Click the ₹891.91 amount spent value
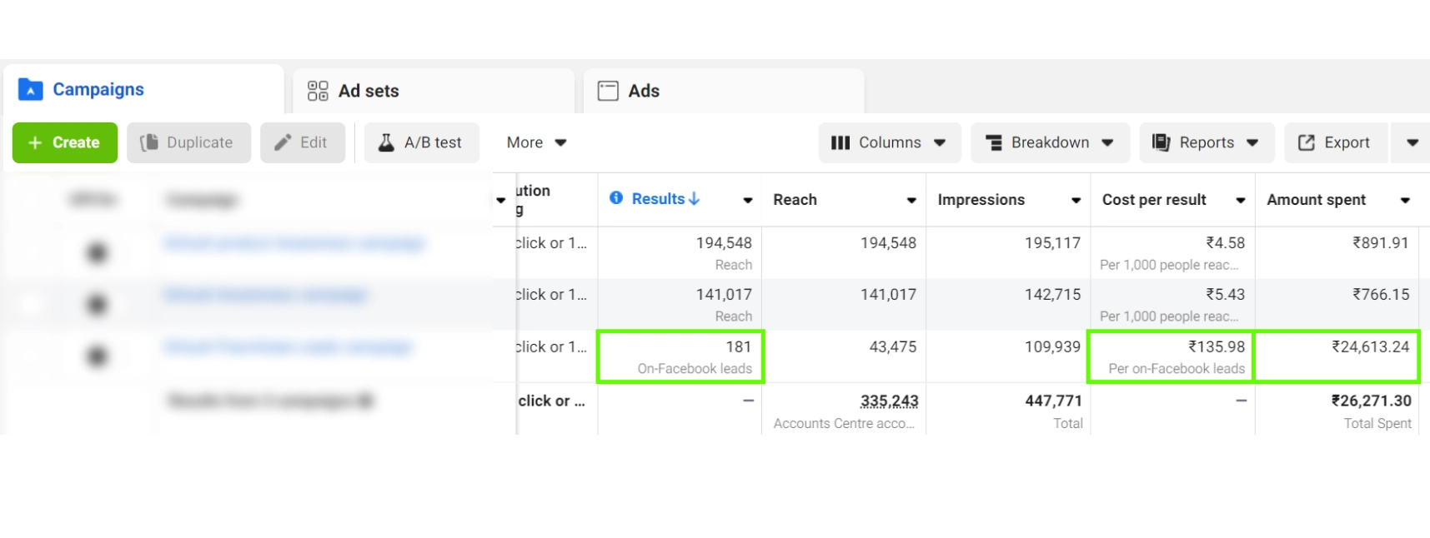Viewport: 1430px width, 538px height. point(1381,243)
